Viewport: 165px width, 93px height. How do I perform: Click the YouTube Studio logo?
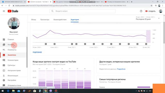click(13, 11)
